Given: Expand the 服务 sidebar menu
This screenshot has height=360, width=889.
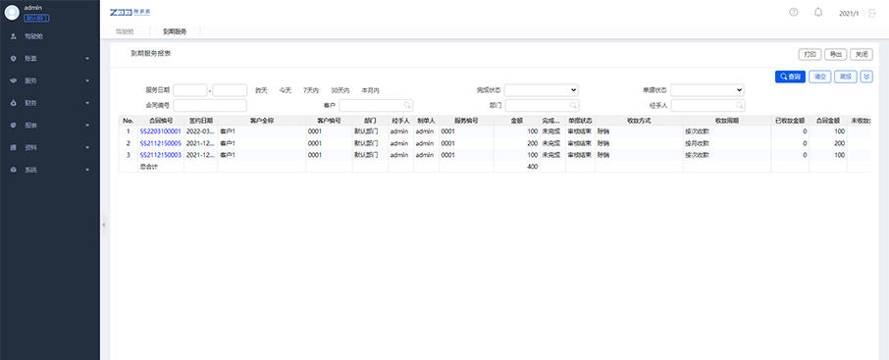Looking at the screenshot, I should coord(50,80).
